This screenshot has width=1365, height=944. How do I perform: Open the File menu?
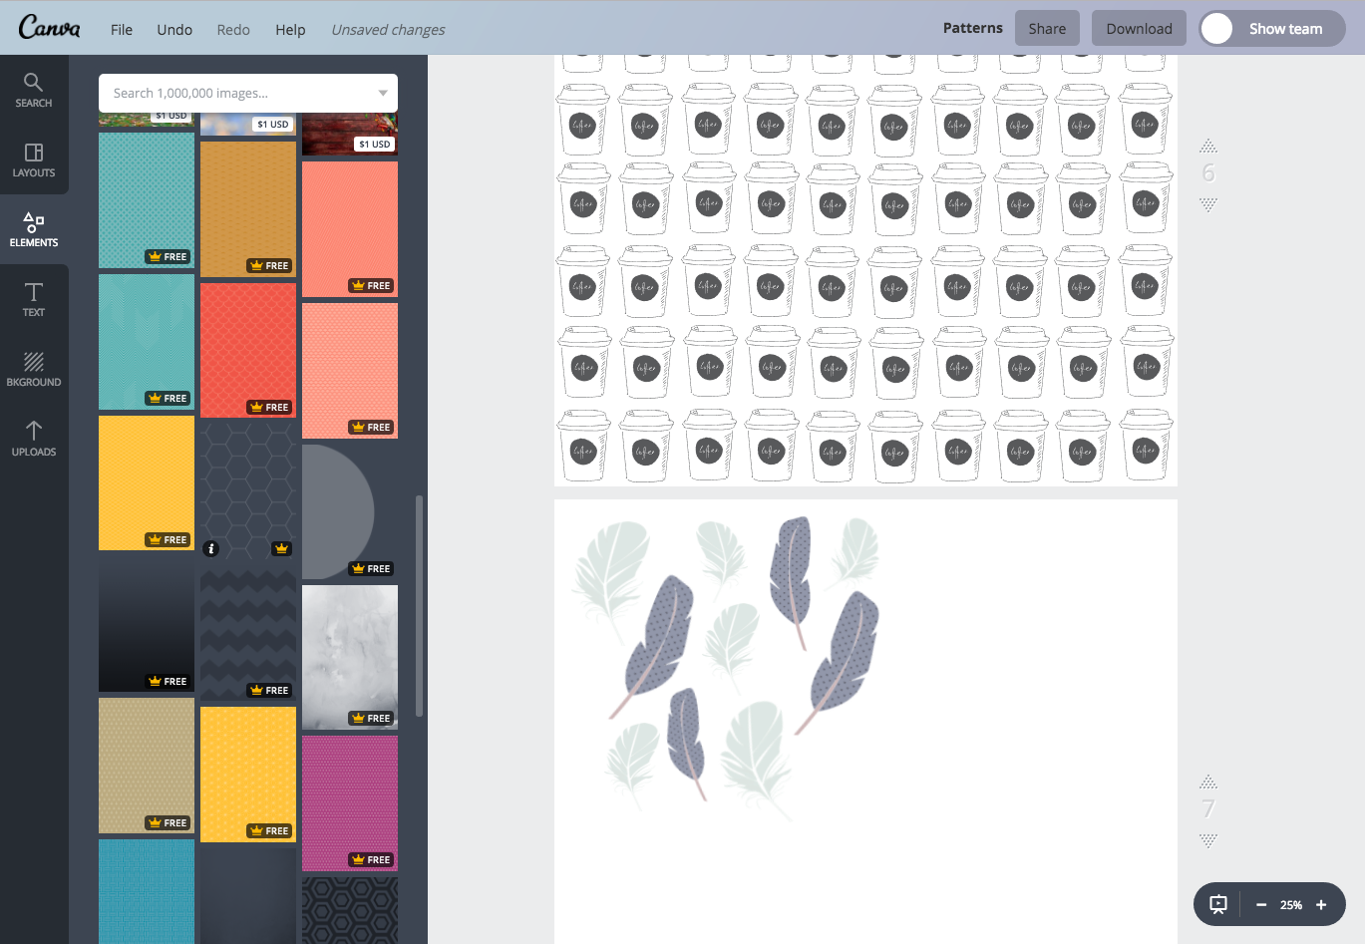point(121,29)
